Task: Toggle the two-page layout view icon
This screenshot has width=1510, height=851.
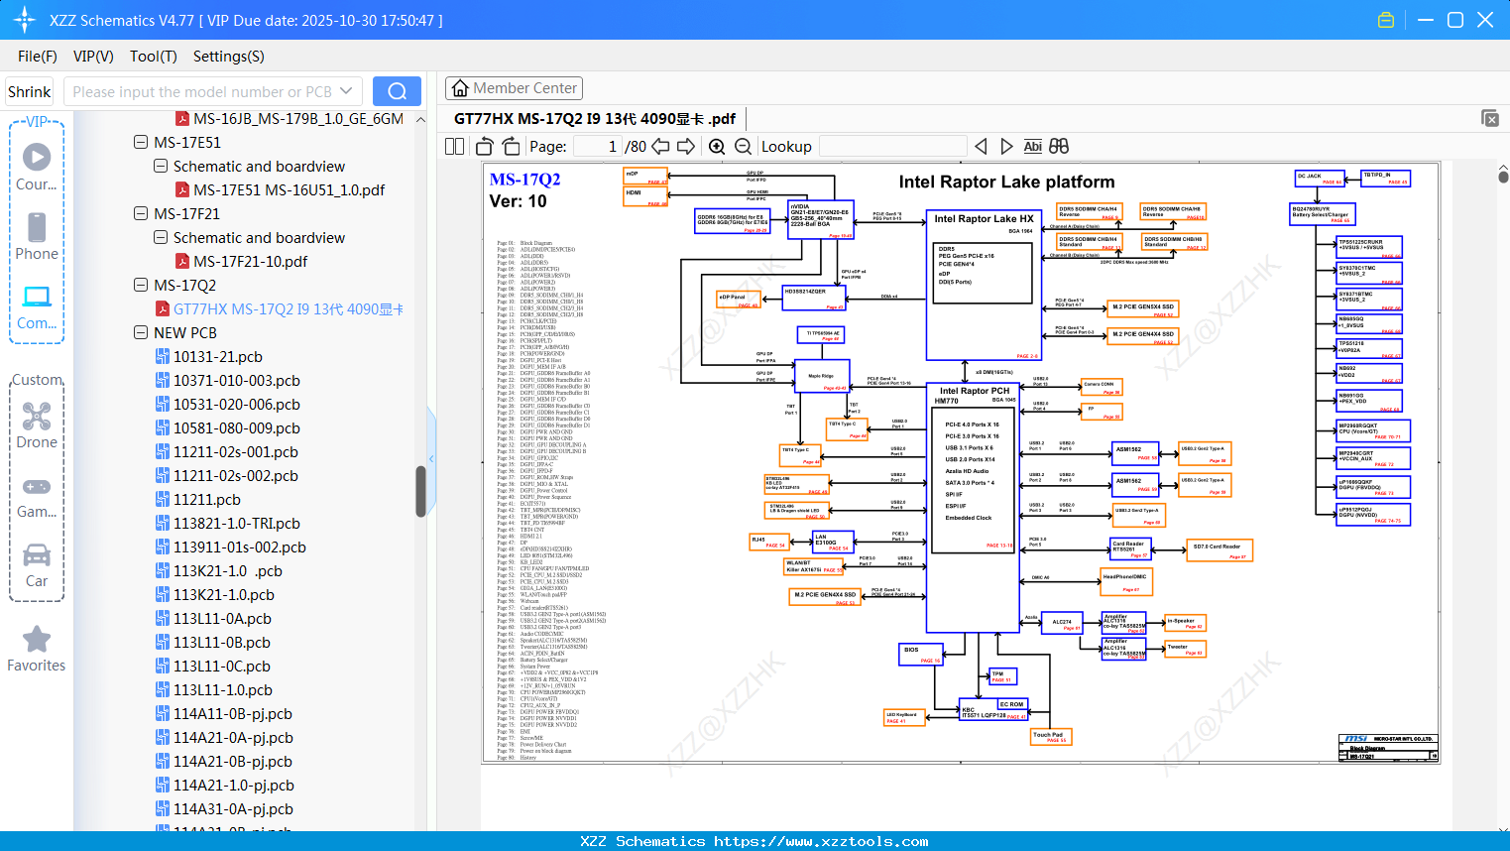Action: click(x=455, y=147)
